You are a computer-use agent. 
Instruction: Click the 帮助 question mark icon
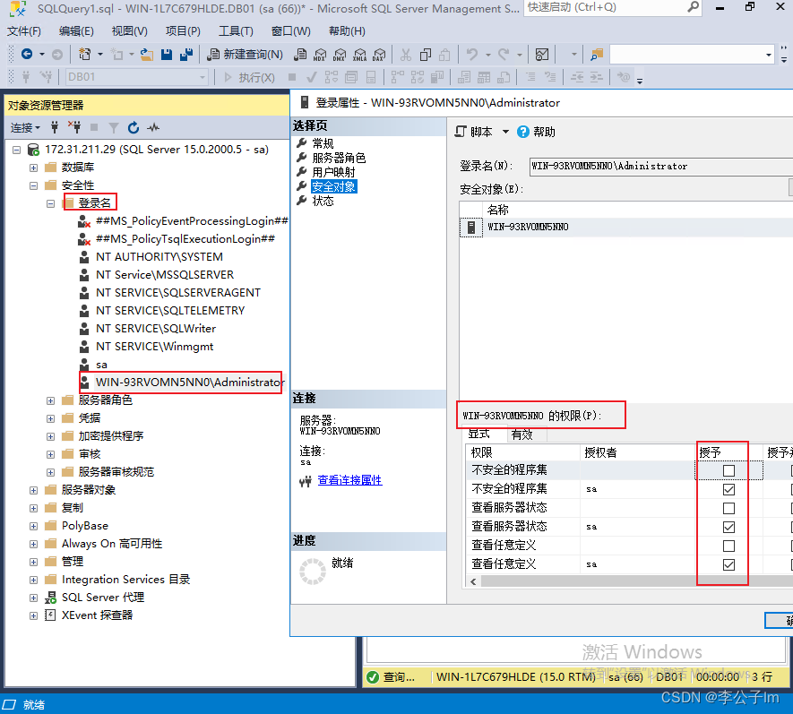523,132
